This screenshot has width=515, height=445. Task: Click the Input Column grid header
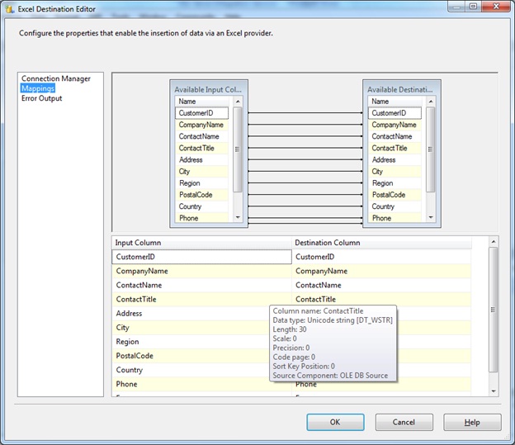[x=201, y=243]
